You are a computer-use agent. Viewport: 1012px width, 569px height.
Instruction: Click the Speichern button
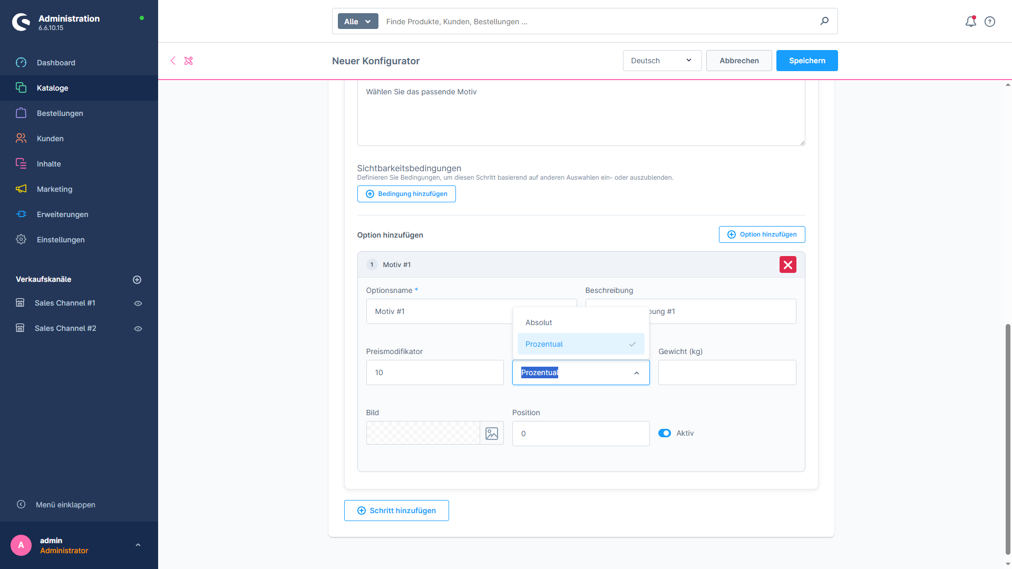tap(807, 61)
